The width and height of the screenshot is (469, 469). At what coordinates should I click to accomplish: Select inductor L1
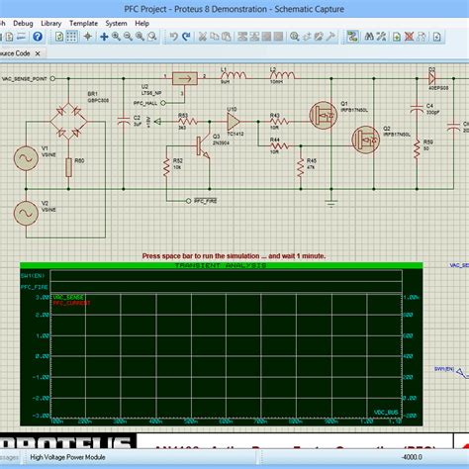[x=234, y=76]
